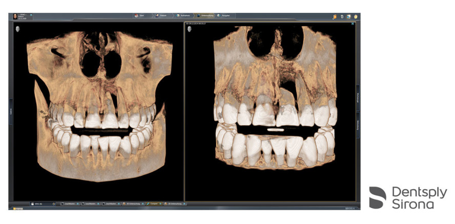Maximize the right 3D view pane

[x=353, y=24]
